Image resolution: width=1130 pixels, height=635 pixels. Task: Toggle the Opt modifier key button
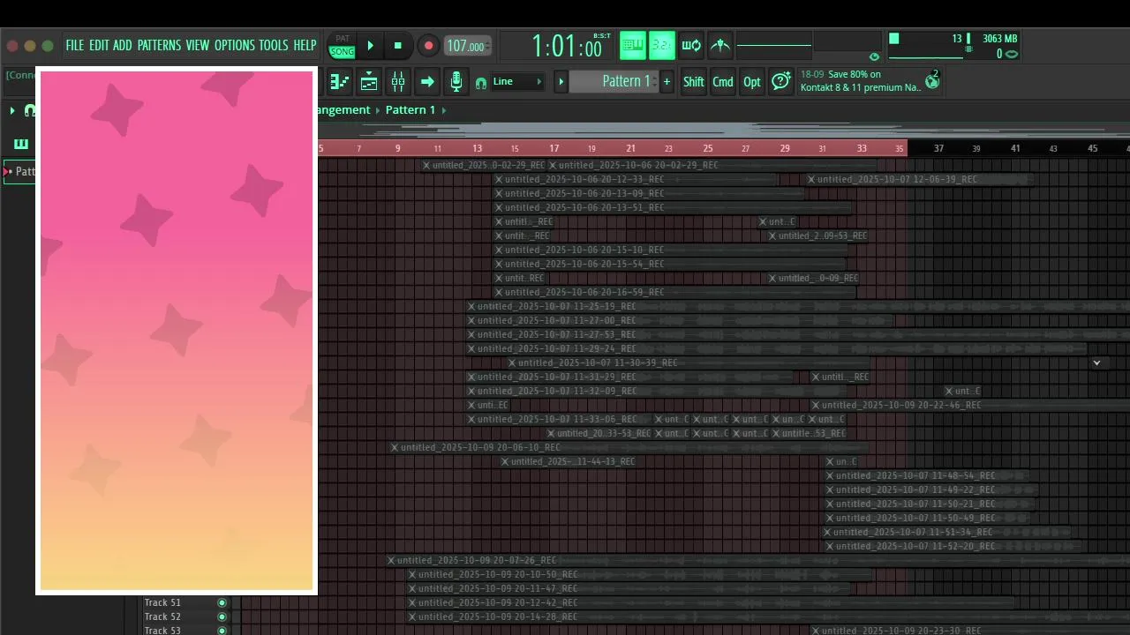pyautogui.click(x=752, y=82)
